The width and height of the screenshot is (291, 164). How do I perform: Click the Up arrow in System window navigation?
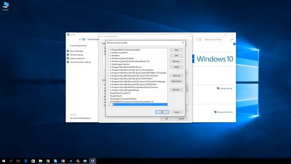tap(80, 40)
